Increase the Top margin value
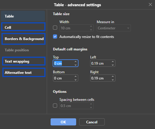 click(76, 62)
